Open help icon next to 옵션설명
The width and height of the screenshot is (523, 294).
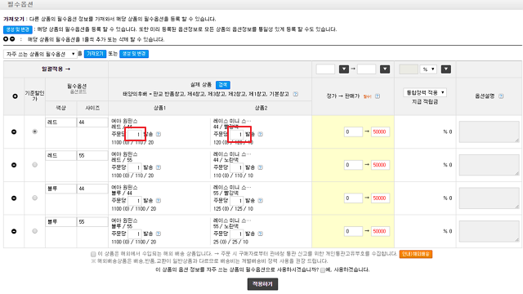pyautogui.click(x=501, y=96)
